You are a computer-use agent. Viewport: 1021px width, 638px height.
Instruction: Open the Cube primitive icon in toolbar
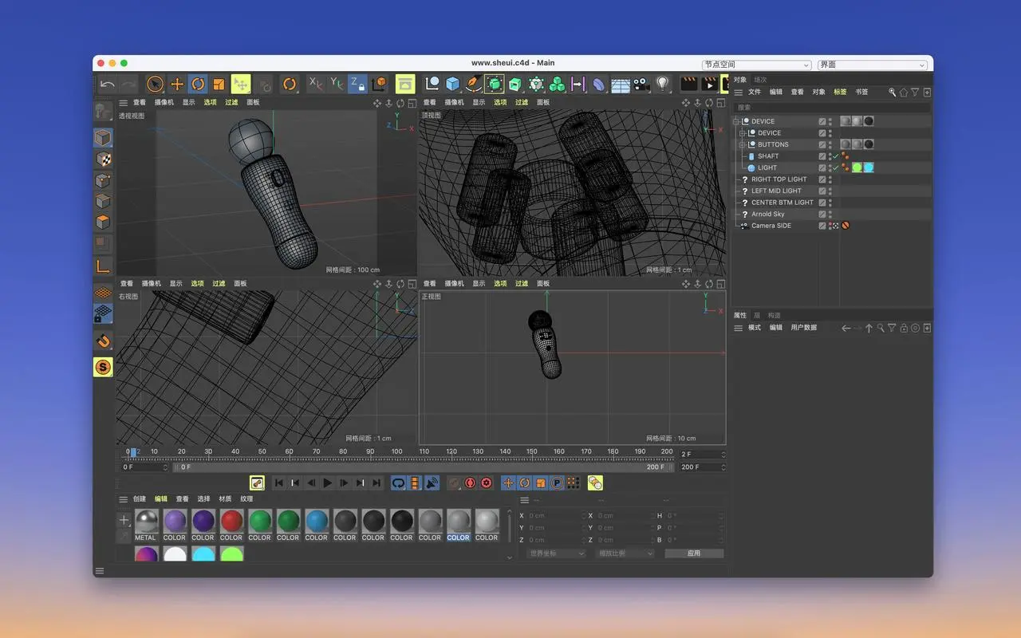tap(452, 83)
